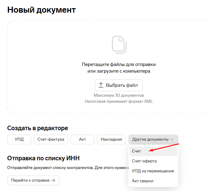
Task: Start a new Накладная document
Action: 111,139
